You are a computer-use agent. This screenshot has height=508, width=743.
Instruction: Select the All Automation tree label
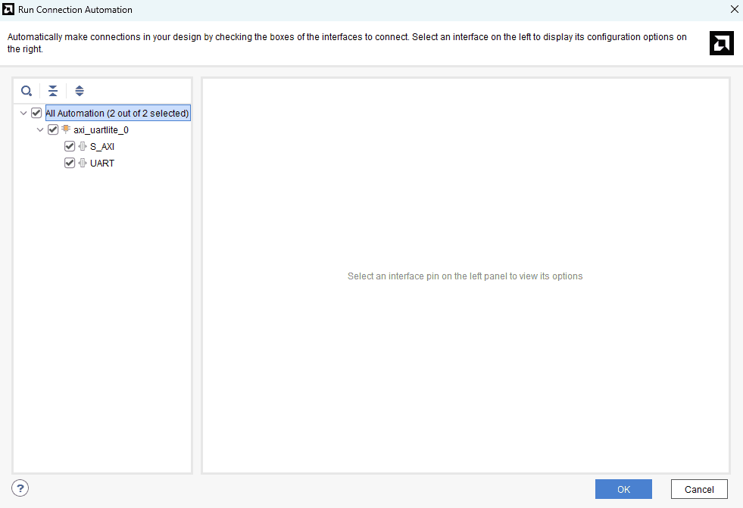(x=117, y=113)
